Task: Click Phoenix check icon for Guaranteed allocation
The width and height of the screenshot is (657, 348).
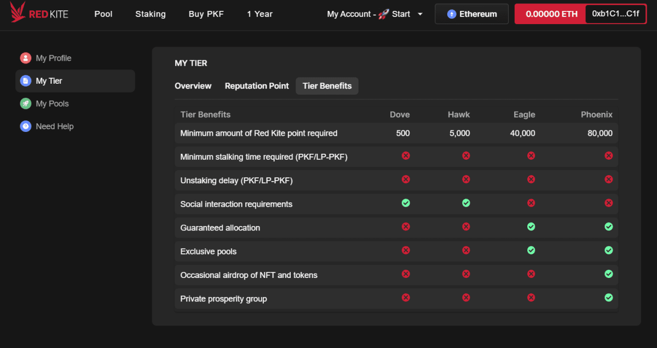Action: pyautogui.click(x=608, y=227)
